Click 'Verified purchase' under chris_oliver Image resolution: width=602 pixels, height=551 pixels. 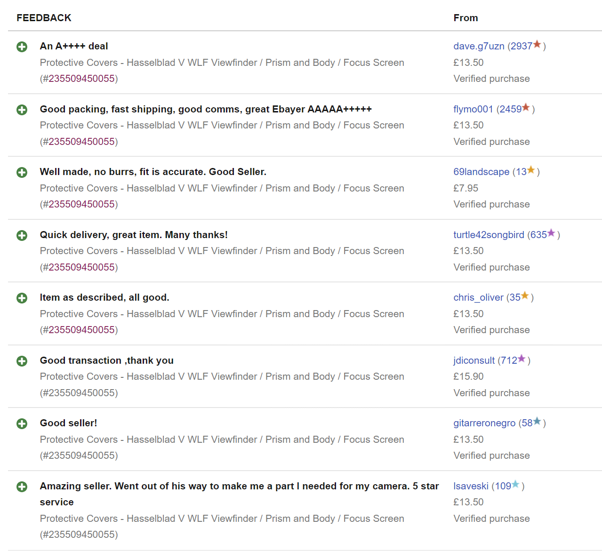(491, 330)
